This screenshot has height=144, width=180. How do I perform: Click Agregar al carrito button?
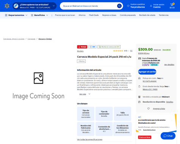click(x=147, y=72)
